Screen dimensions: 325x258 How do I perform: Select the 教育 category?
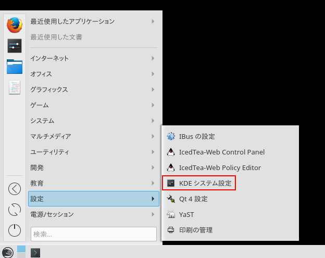tap(94, 183)
